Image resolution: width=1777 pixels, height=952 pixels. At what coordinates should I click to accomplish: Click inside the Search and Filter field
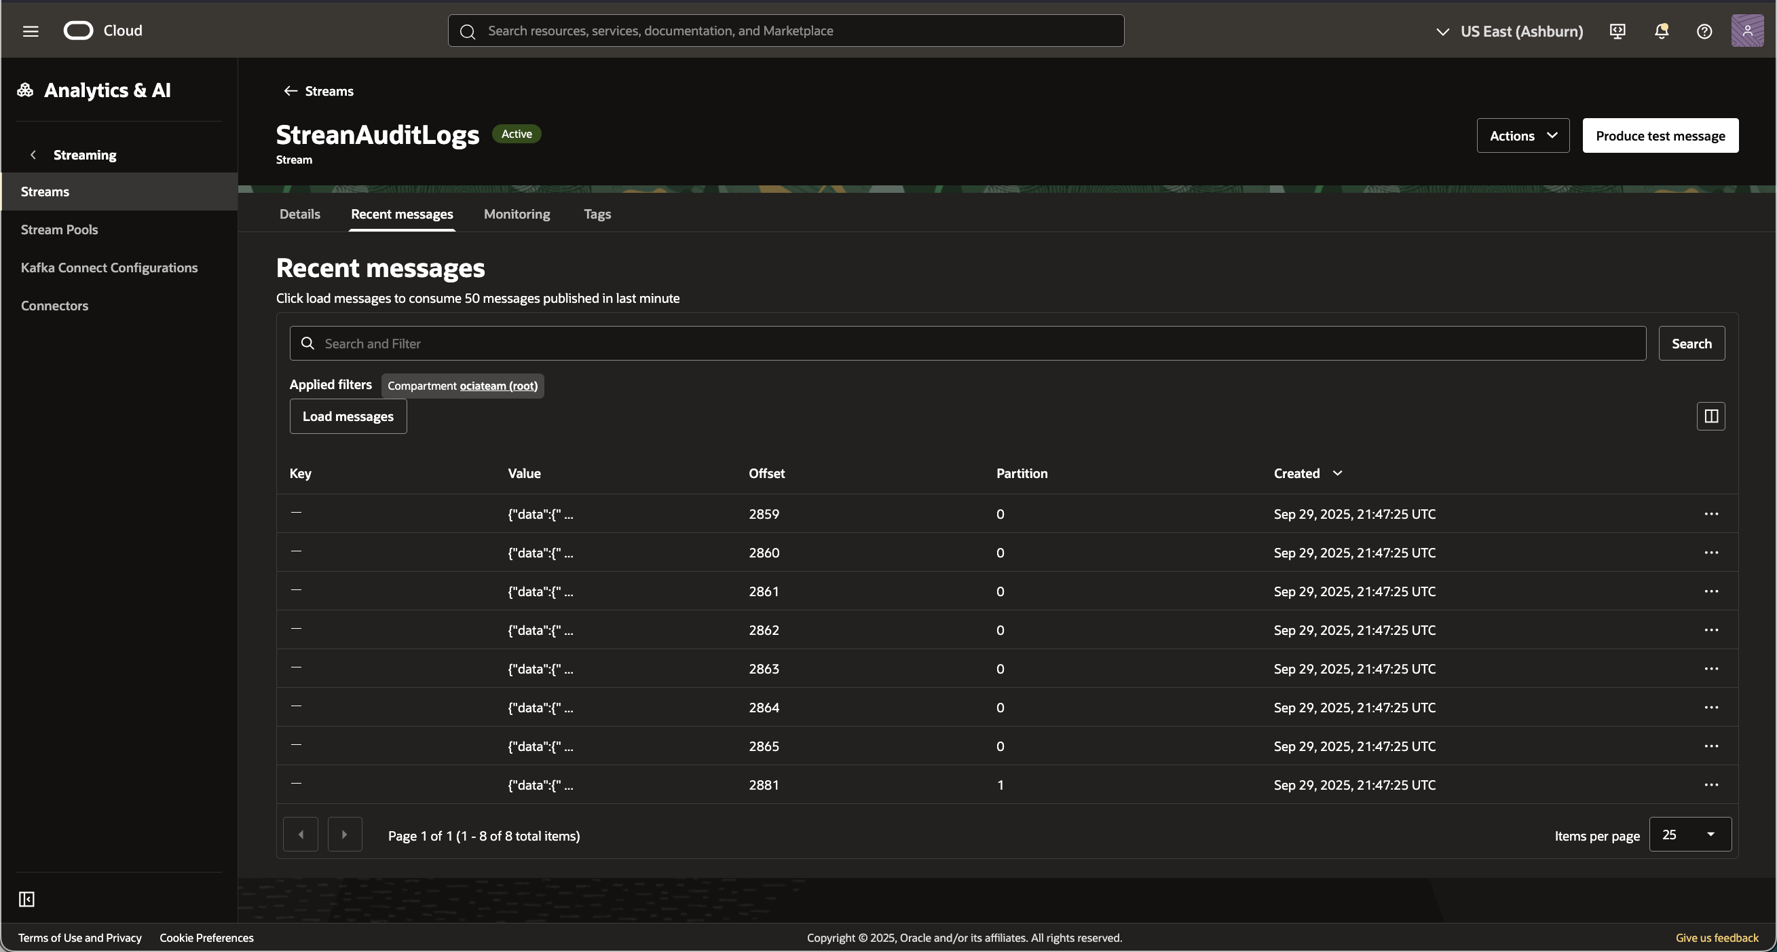click(x=690, y=343)
